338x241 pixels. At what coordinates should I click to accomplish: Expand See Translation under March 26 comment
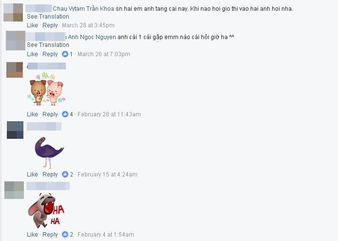click(x=48, y=45)
